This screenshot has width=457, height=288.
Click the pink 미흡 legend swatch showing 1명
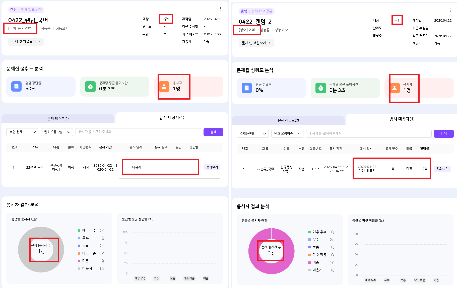pos(309,262)
